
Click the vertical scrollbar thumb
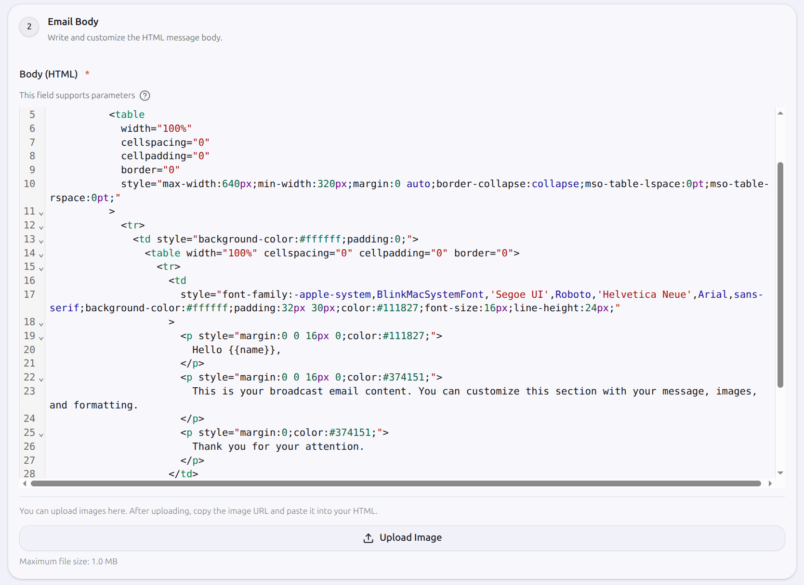(780, 275)
